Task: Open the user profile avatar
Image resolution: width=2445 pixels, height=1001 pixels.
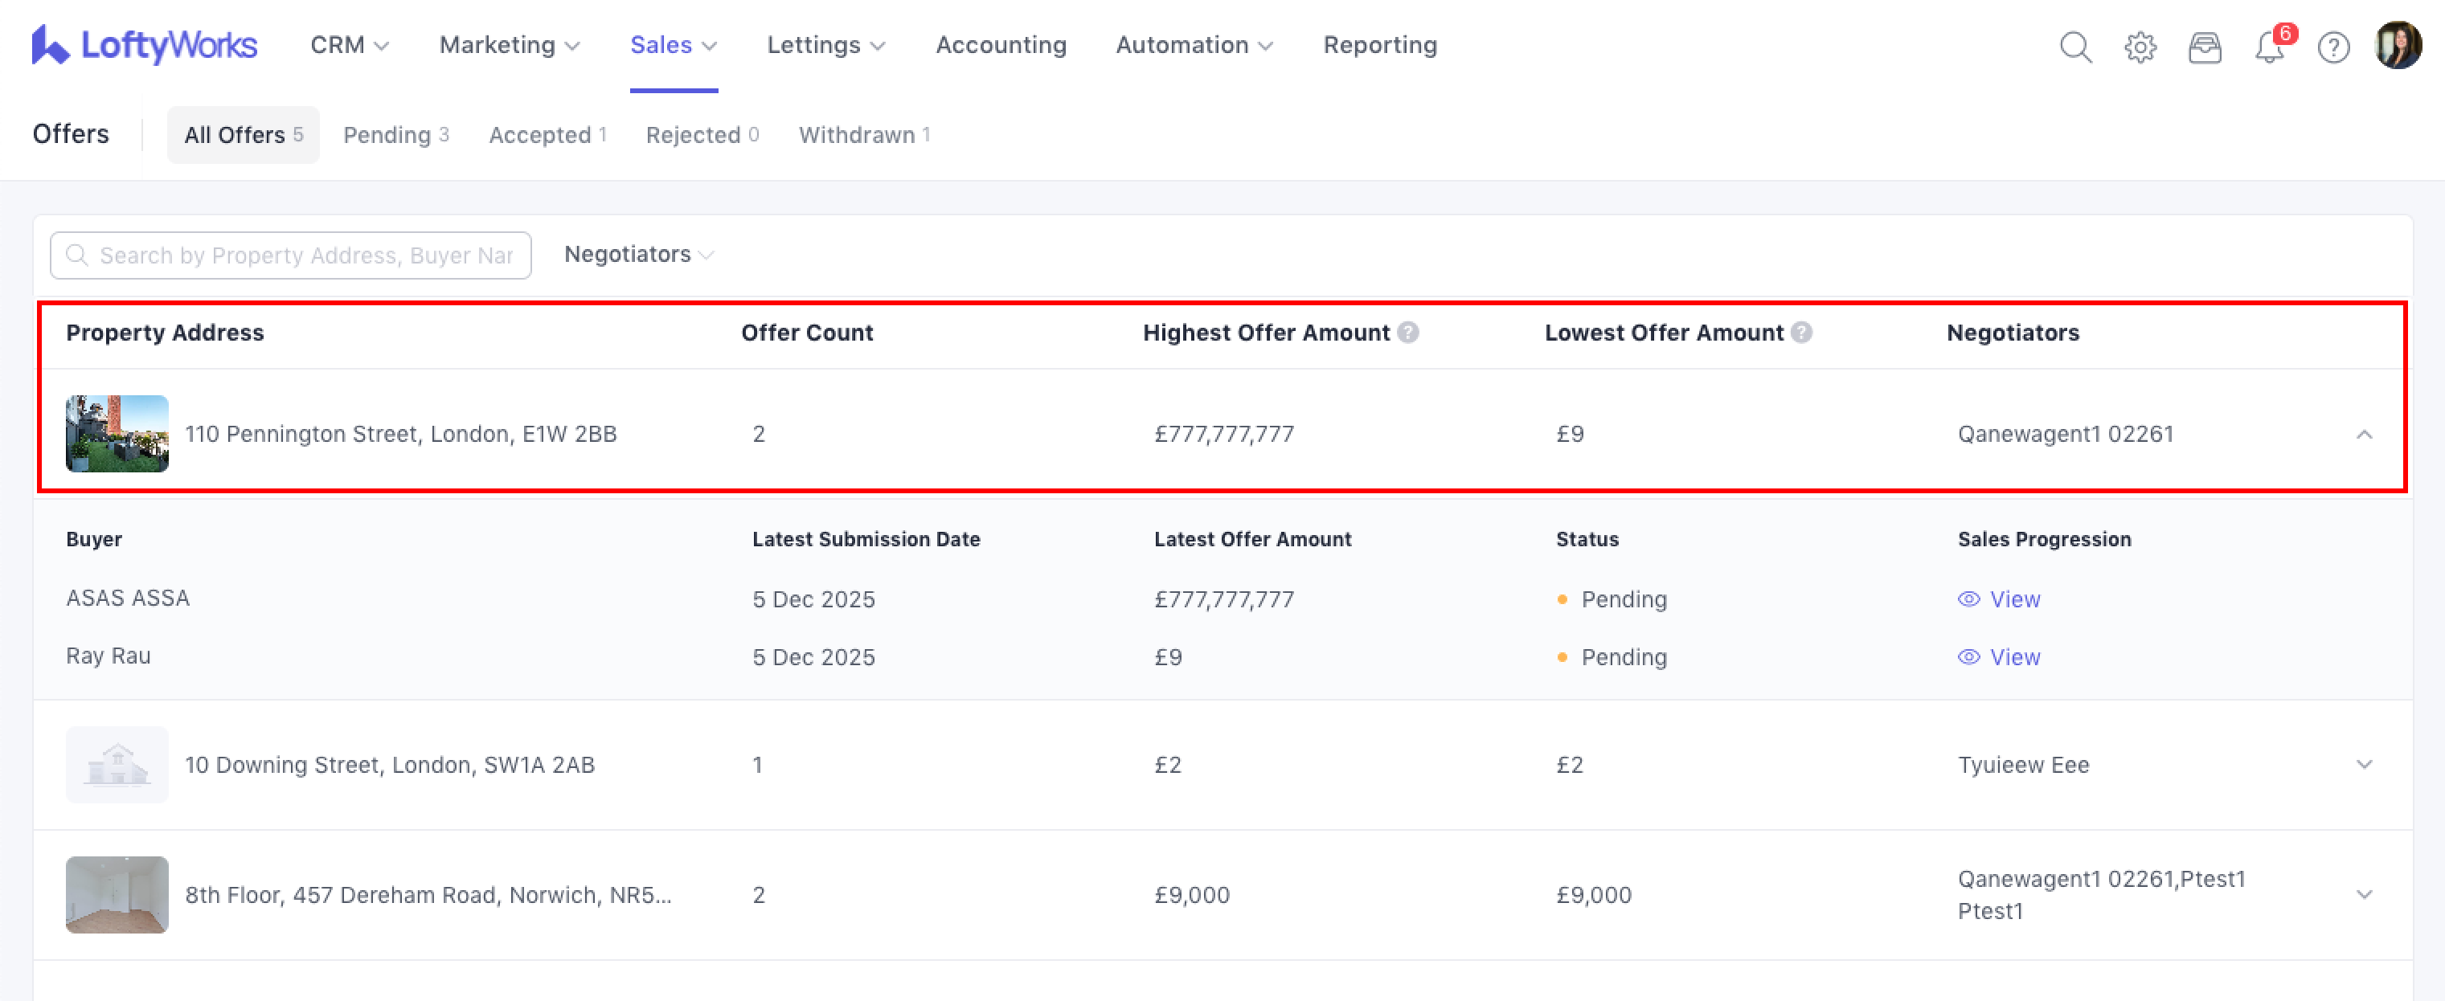Action: tap(2398, 46)
